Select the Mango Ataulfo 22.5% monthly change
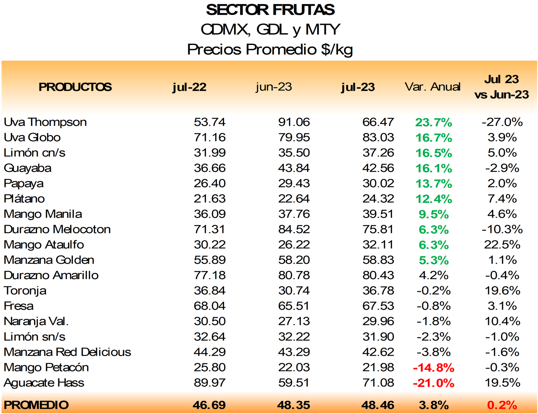Image resolution: width=538 pixels, height=414 pixels. click(x=502, y=244)
